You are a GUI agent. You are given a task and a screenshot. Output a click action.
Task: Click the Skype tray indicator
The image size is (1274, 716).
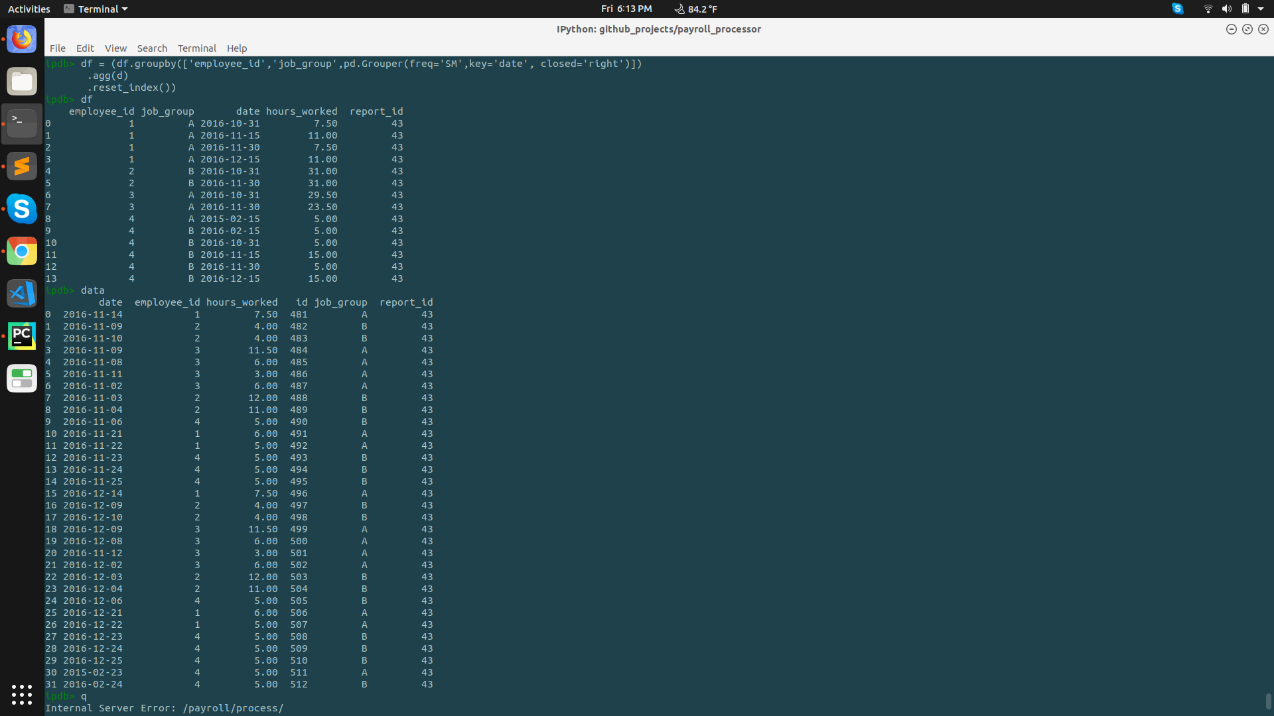pos(1178,9)
